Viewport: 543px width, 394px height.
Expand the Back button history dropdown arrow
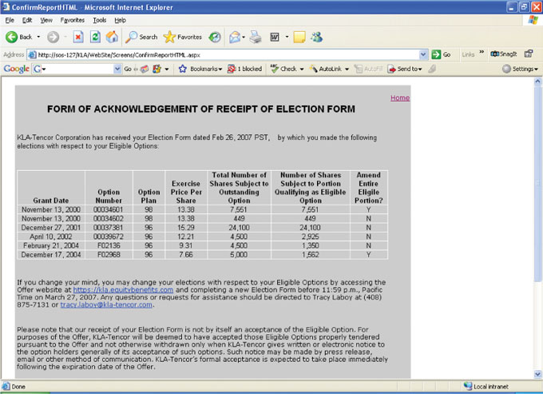point(38,37)
